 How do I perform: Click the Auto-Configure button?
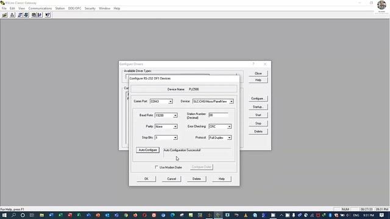point(147,150)
